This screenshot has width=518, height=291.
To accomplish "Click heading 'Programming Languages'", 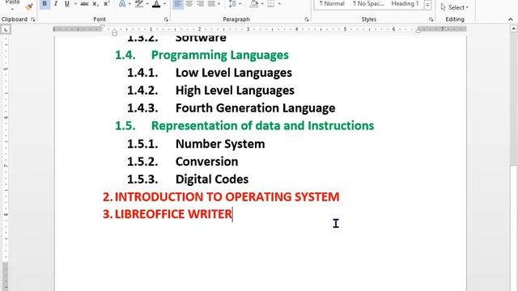I will (x=219, y=55).
